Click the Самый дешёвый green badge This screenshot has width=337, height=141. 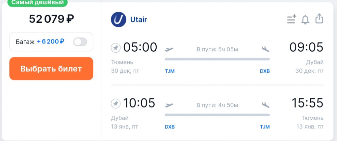[x=37, y=3]
